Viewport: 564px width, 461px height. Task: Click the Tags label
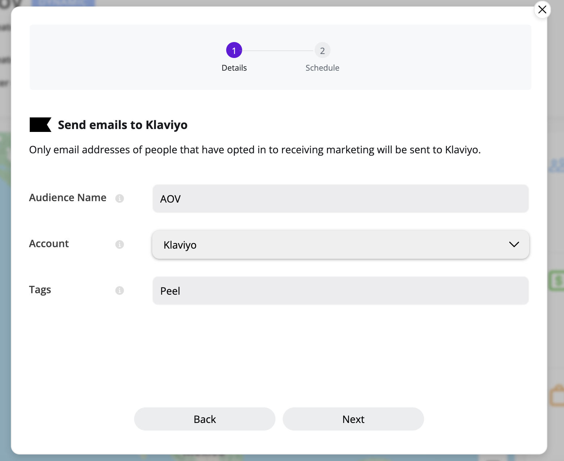tap(40, 290)
